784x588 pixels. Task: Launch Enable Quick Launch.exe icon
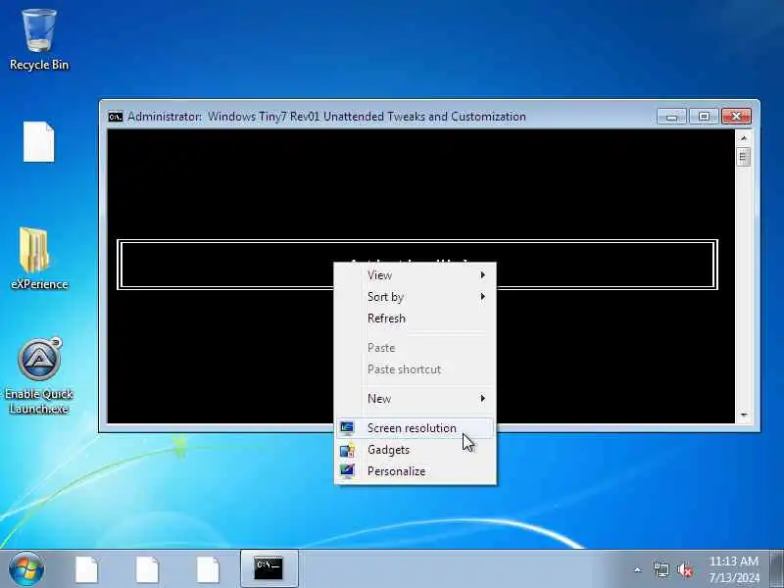pyautogui.click(x=39, y=376)
